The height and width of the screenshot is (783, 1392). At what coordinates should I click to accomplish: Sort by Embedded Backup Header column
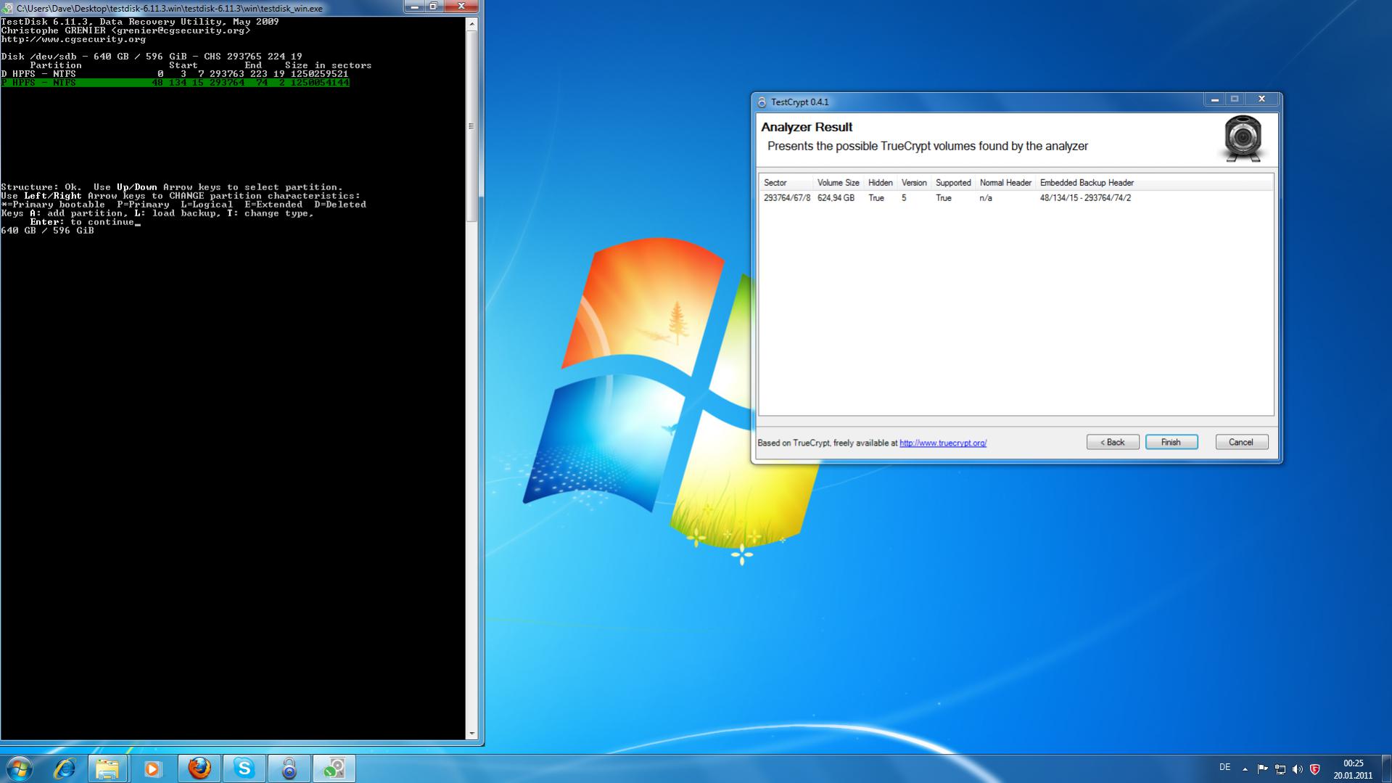[x=1087, y=183]
